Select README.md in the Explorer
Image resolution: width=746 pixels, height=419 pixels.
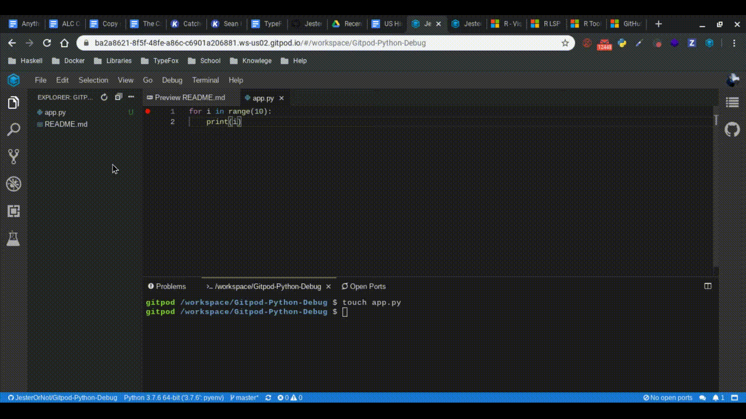click(x=66, y=124)
